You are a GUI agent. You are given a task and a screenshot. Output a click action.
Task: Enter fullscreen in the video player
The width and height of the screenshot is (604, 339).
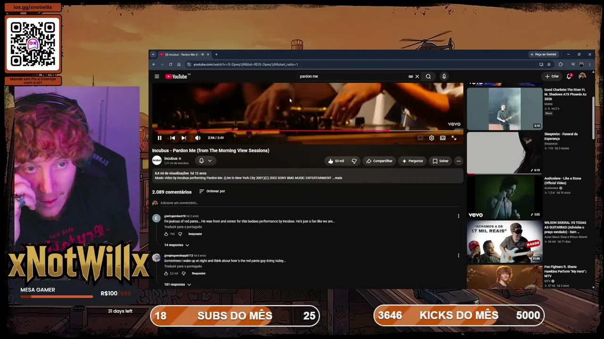(454, 138)
